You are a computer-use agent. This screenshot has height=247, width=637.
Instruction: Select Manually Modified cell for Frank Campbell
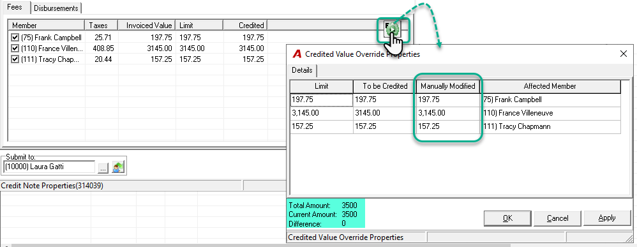449,100
